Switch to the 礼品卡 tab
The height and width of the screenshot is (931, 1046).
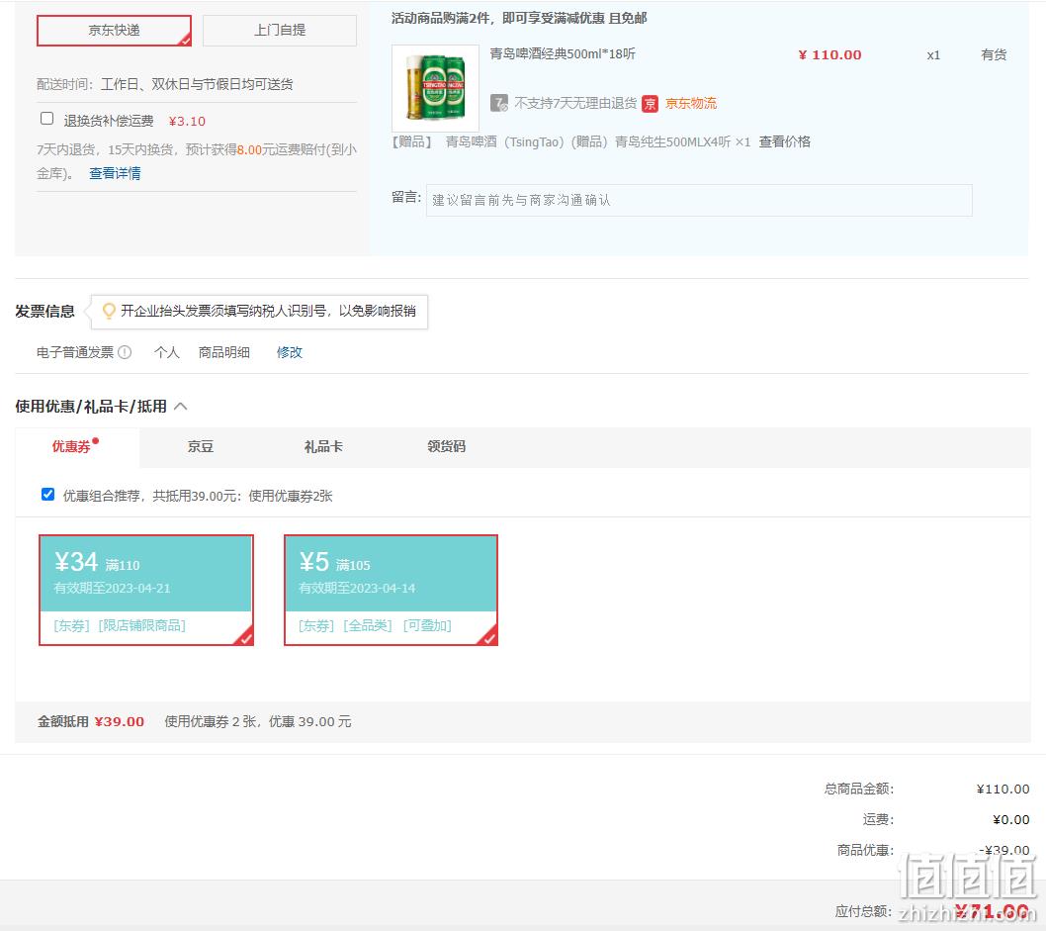click(323, 446)
